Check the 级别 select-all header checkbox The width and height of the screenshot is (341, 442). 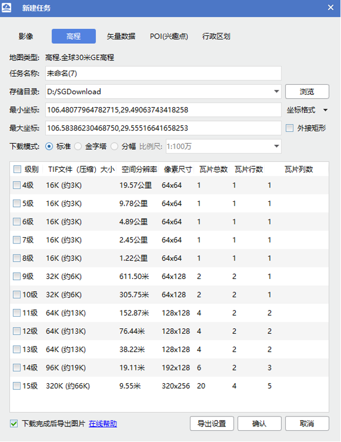click(17, 169)
